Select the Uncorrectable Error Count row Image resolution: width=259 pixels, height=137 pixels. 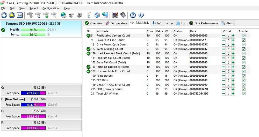tap(168, 71)
